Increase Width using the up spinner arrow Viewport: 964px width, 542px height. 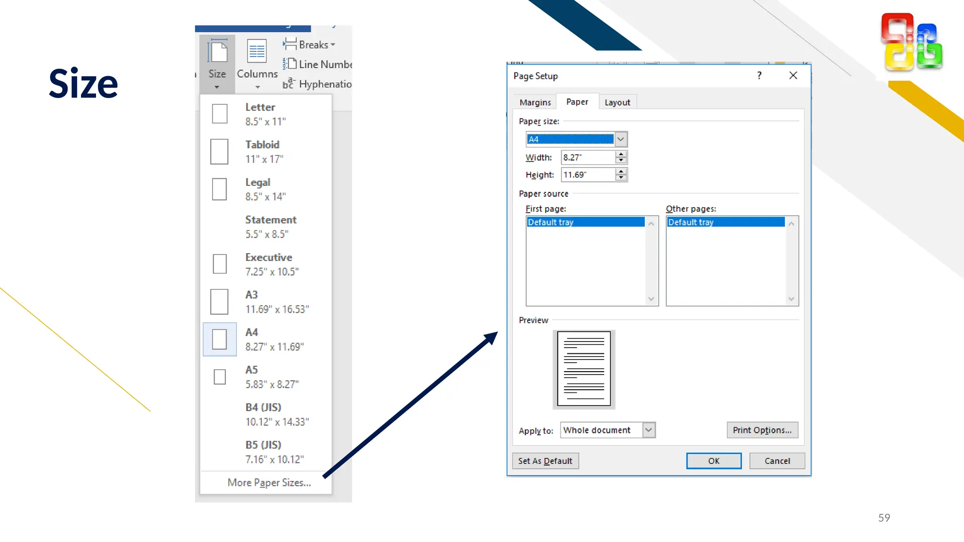(x=621, y=154)
